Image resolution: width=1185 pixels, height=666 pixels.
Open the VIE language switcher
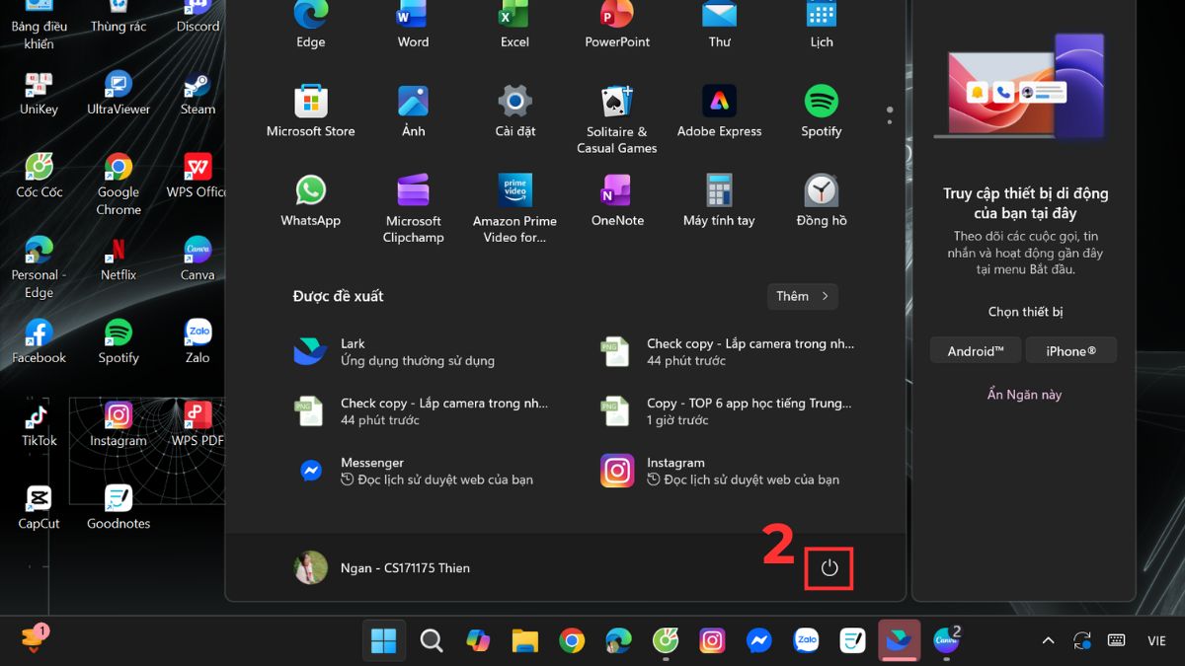point(1157,640)
